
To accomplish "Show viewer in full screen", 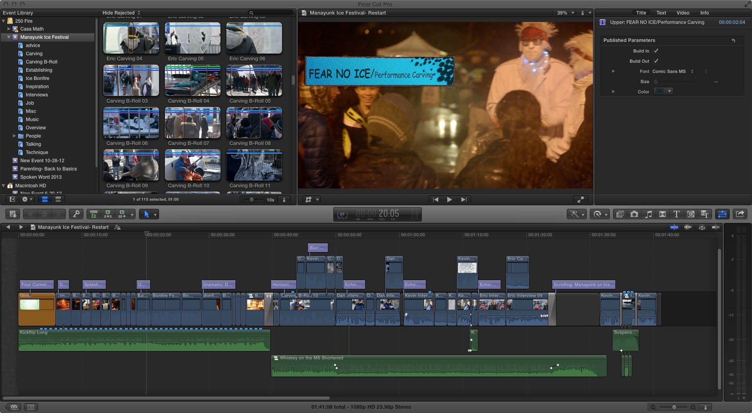I will pyautogui.click(x=580, y=199).
